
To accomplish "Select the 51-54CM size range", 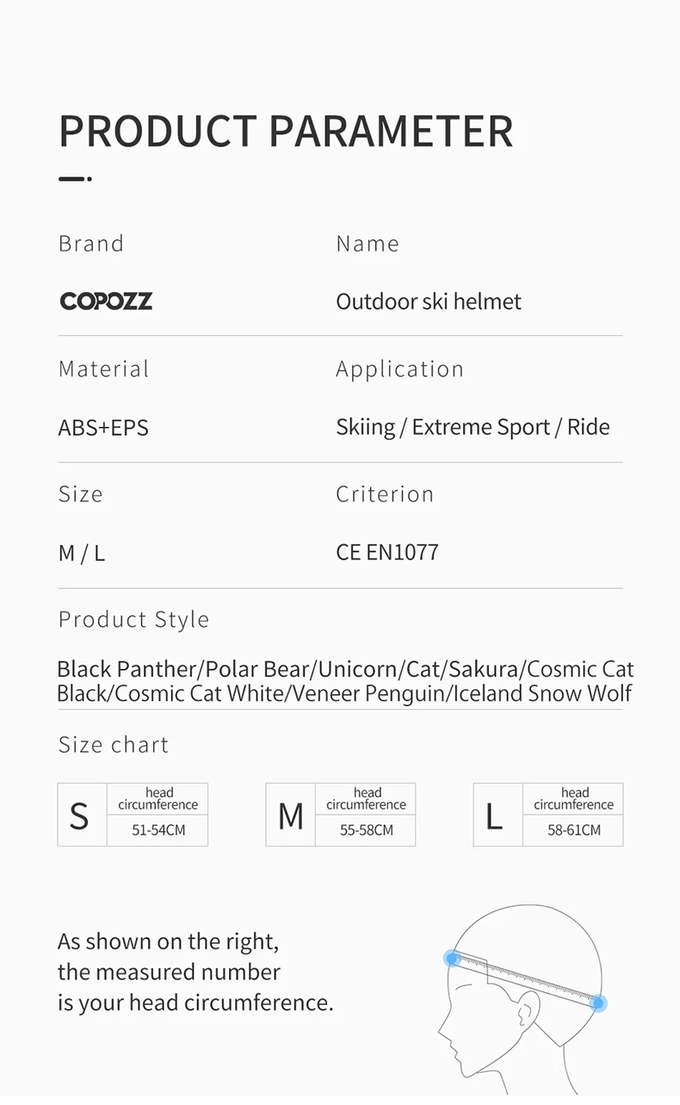I will (158, 830).
